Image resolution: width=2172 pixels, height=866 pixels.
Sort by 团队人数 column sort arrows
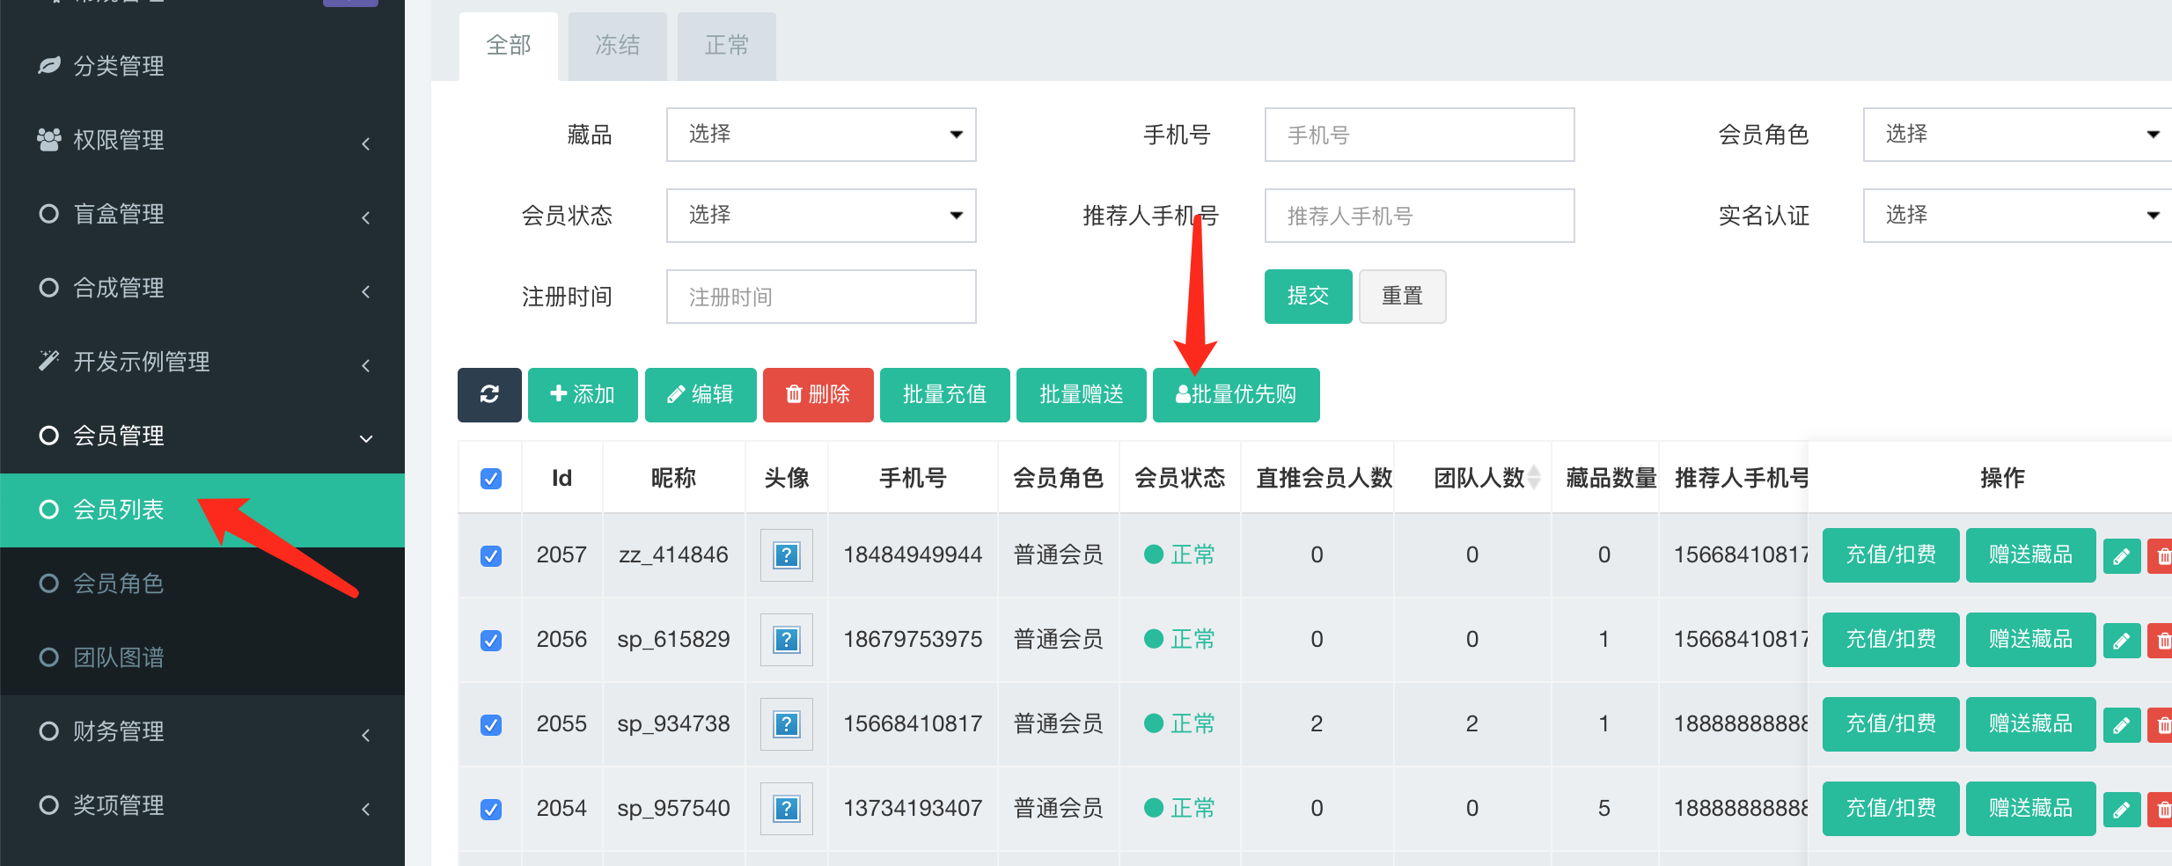[1534, 478]
